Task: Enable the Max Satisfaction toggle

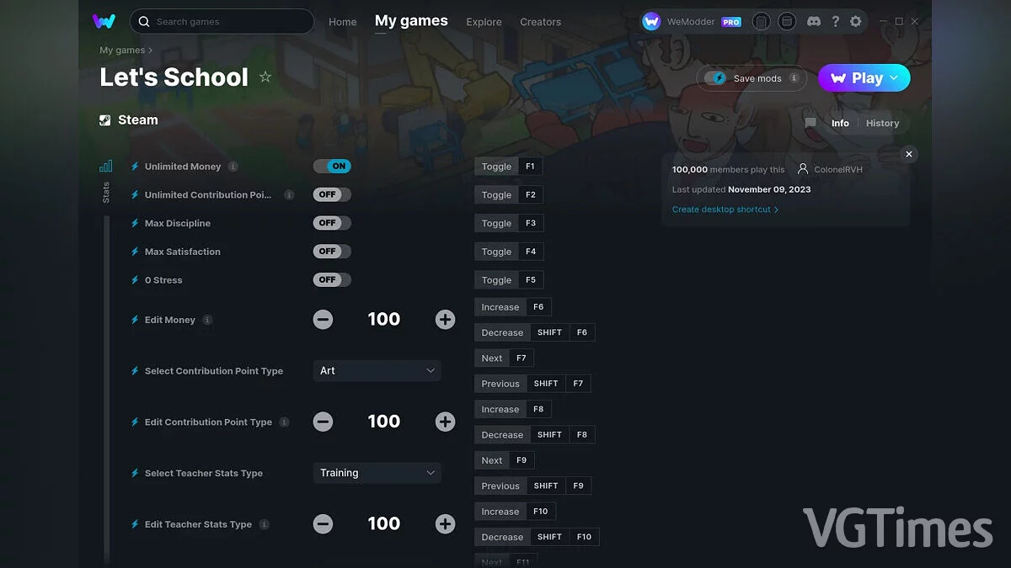Action: 332,252
